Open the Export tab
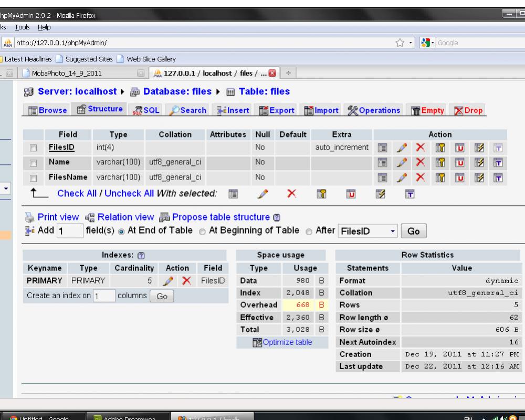Image resolution: width=525 pixels, height=420 pixels. click(x=277, y=110)
